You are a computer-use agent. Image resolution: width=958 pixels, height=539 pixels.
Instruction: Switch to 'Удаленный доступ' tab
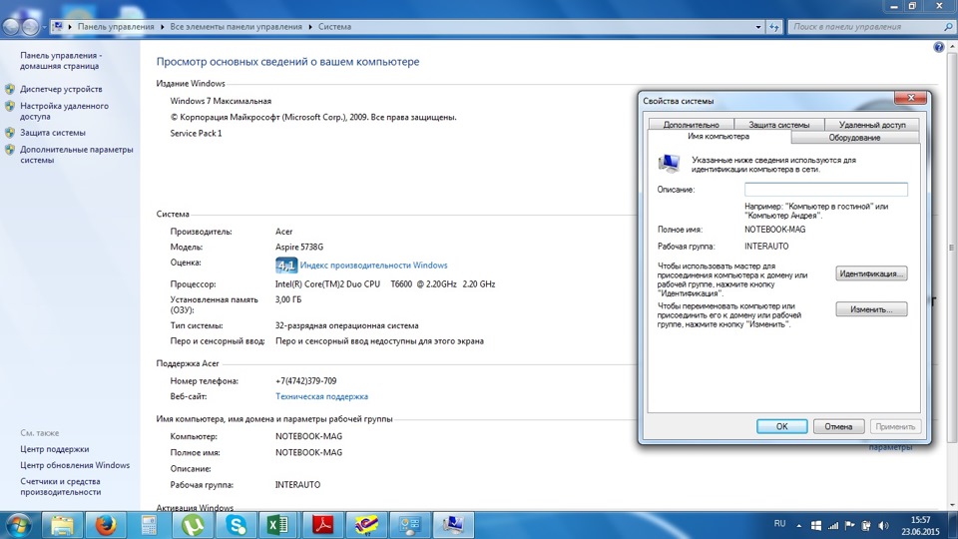coord(872,124)
